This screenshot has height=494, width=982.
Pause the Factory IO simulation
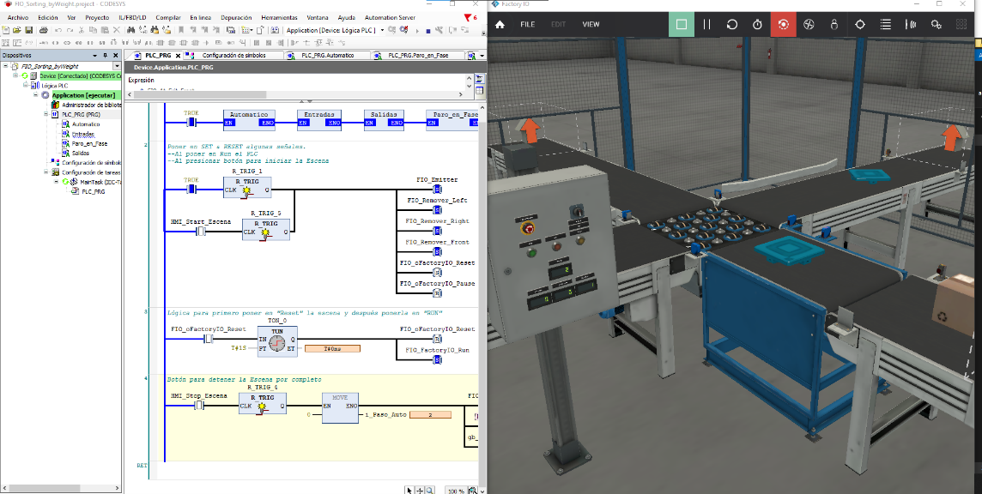click(707, 24)
